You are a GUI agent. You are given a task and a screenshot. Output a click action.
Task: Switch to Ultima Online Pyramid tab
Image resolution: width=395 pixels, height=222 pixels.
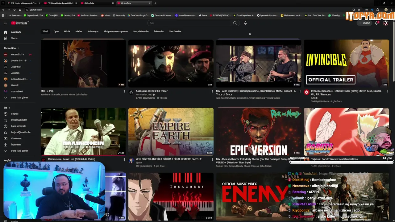(60, 3)
